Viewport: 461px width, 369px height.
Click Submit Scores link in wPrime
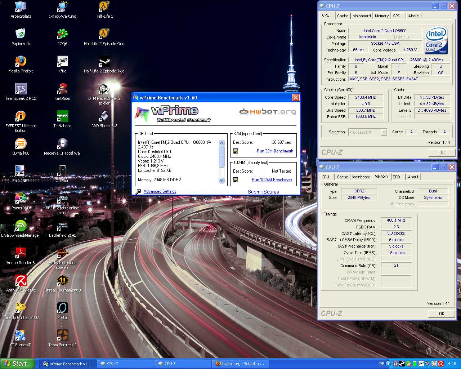pos(263,192)
